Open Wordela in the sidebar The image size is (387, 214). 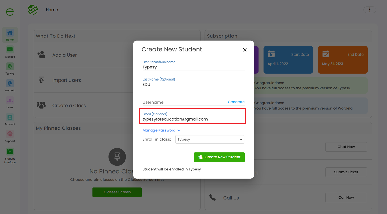pyautogui.click(x=10, y=86)
